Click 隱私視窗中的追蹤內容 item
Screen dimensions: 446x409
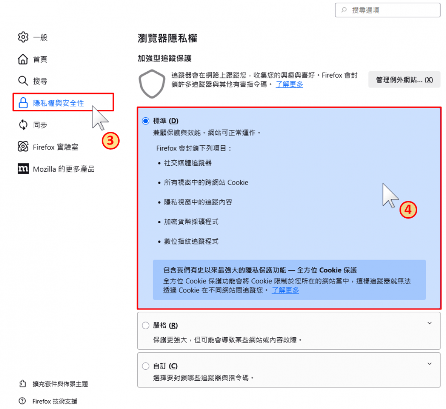[x=198, y=202]
